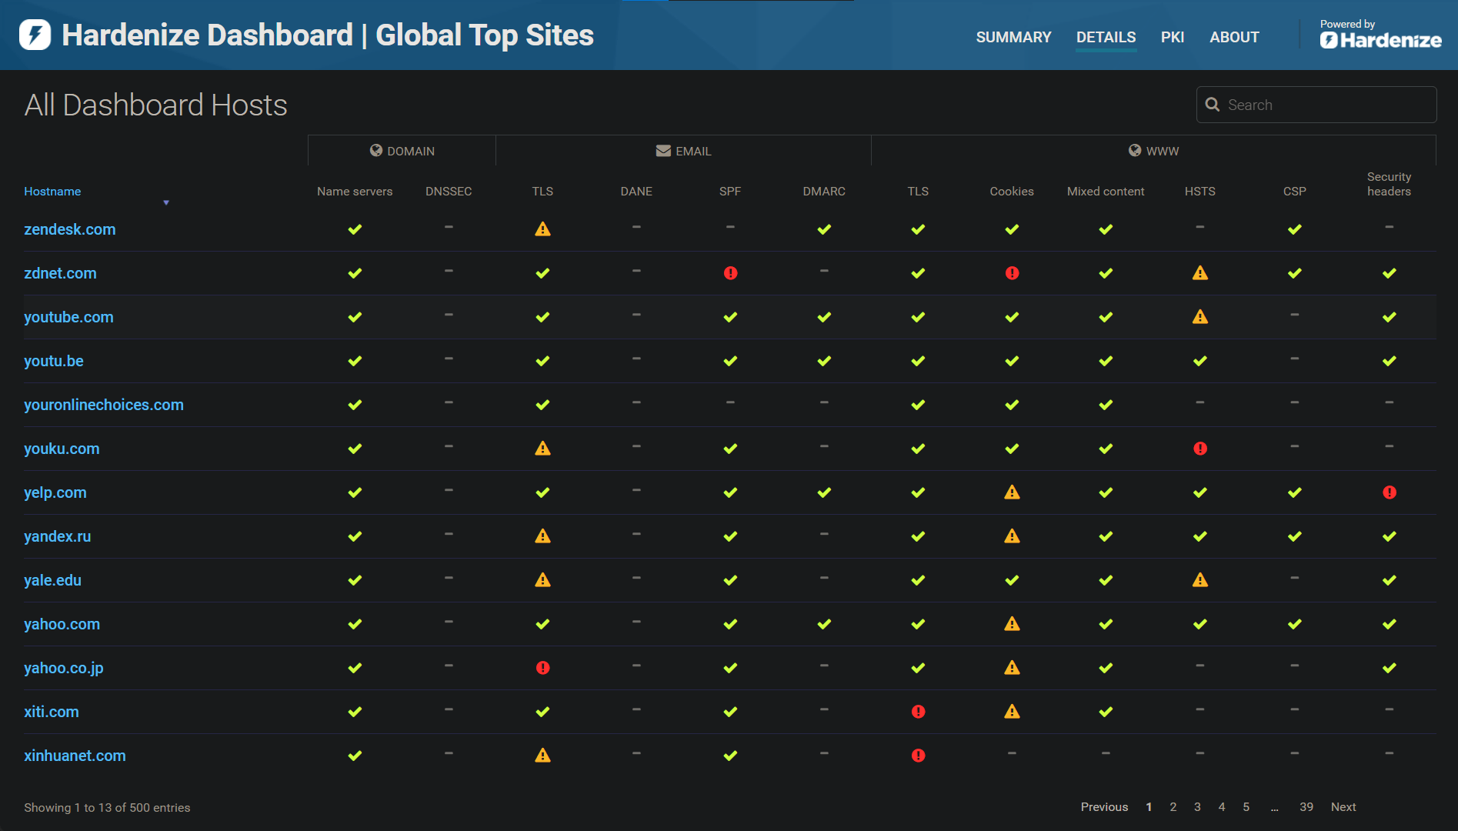Open the PKI tab
Viewport: 1458px width, 831px height.
tap(1173, 36)
